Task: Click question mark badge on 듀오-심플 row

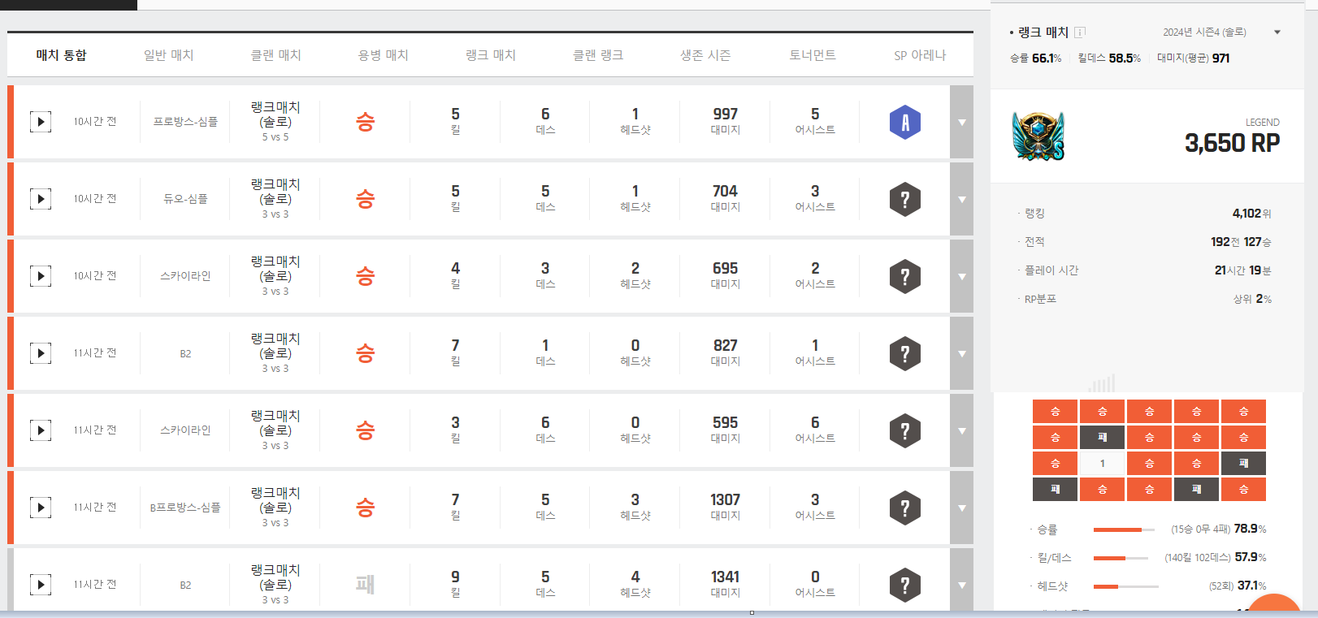Action: click(904, 200)
